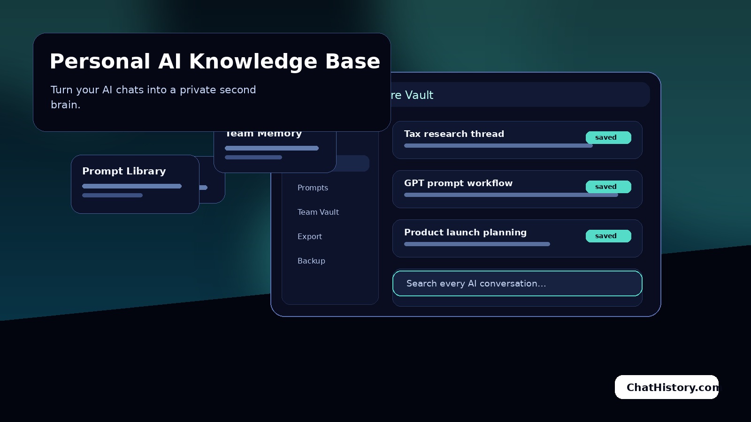The width and height of the screenshot is (751, 422).
Task: Click the Vault header bar
Action: [x=520, y=95]
